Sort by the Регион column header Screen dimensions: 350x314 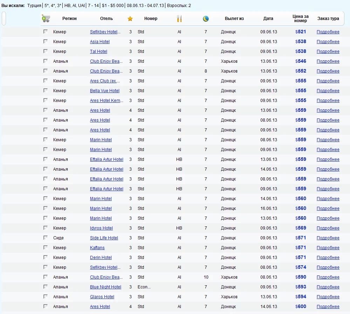point(69,19)
